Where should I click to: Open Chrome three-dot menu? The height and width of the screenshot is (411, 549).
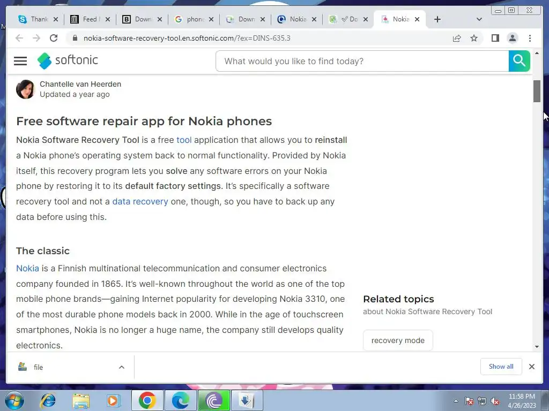tap(530, 38)
